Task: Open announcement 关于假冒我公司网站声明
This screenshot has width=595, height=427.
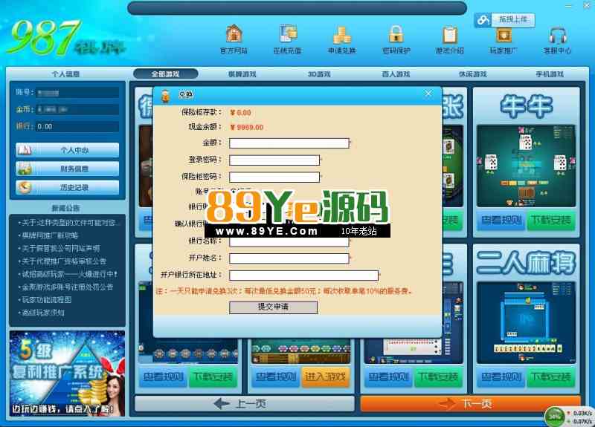Action: pos(61,248)
